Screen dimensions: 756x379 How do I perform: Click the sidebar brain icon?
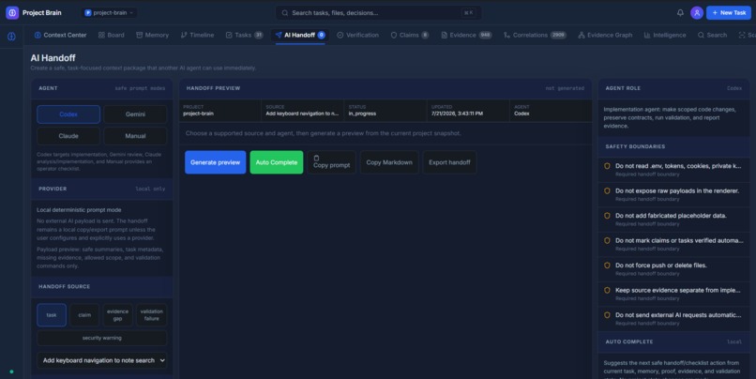pos(11,37)
